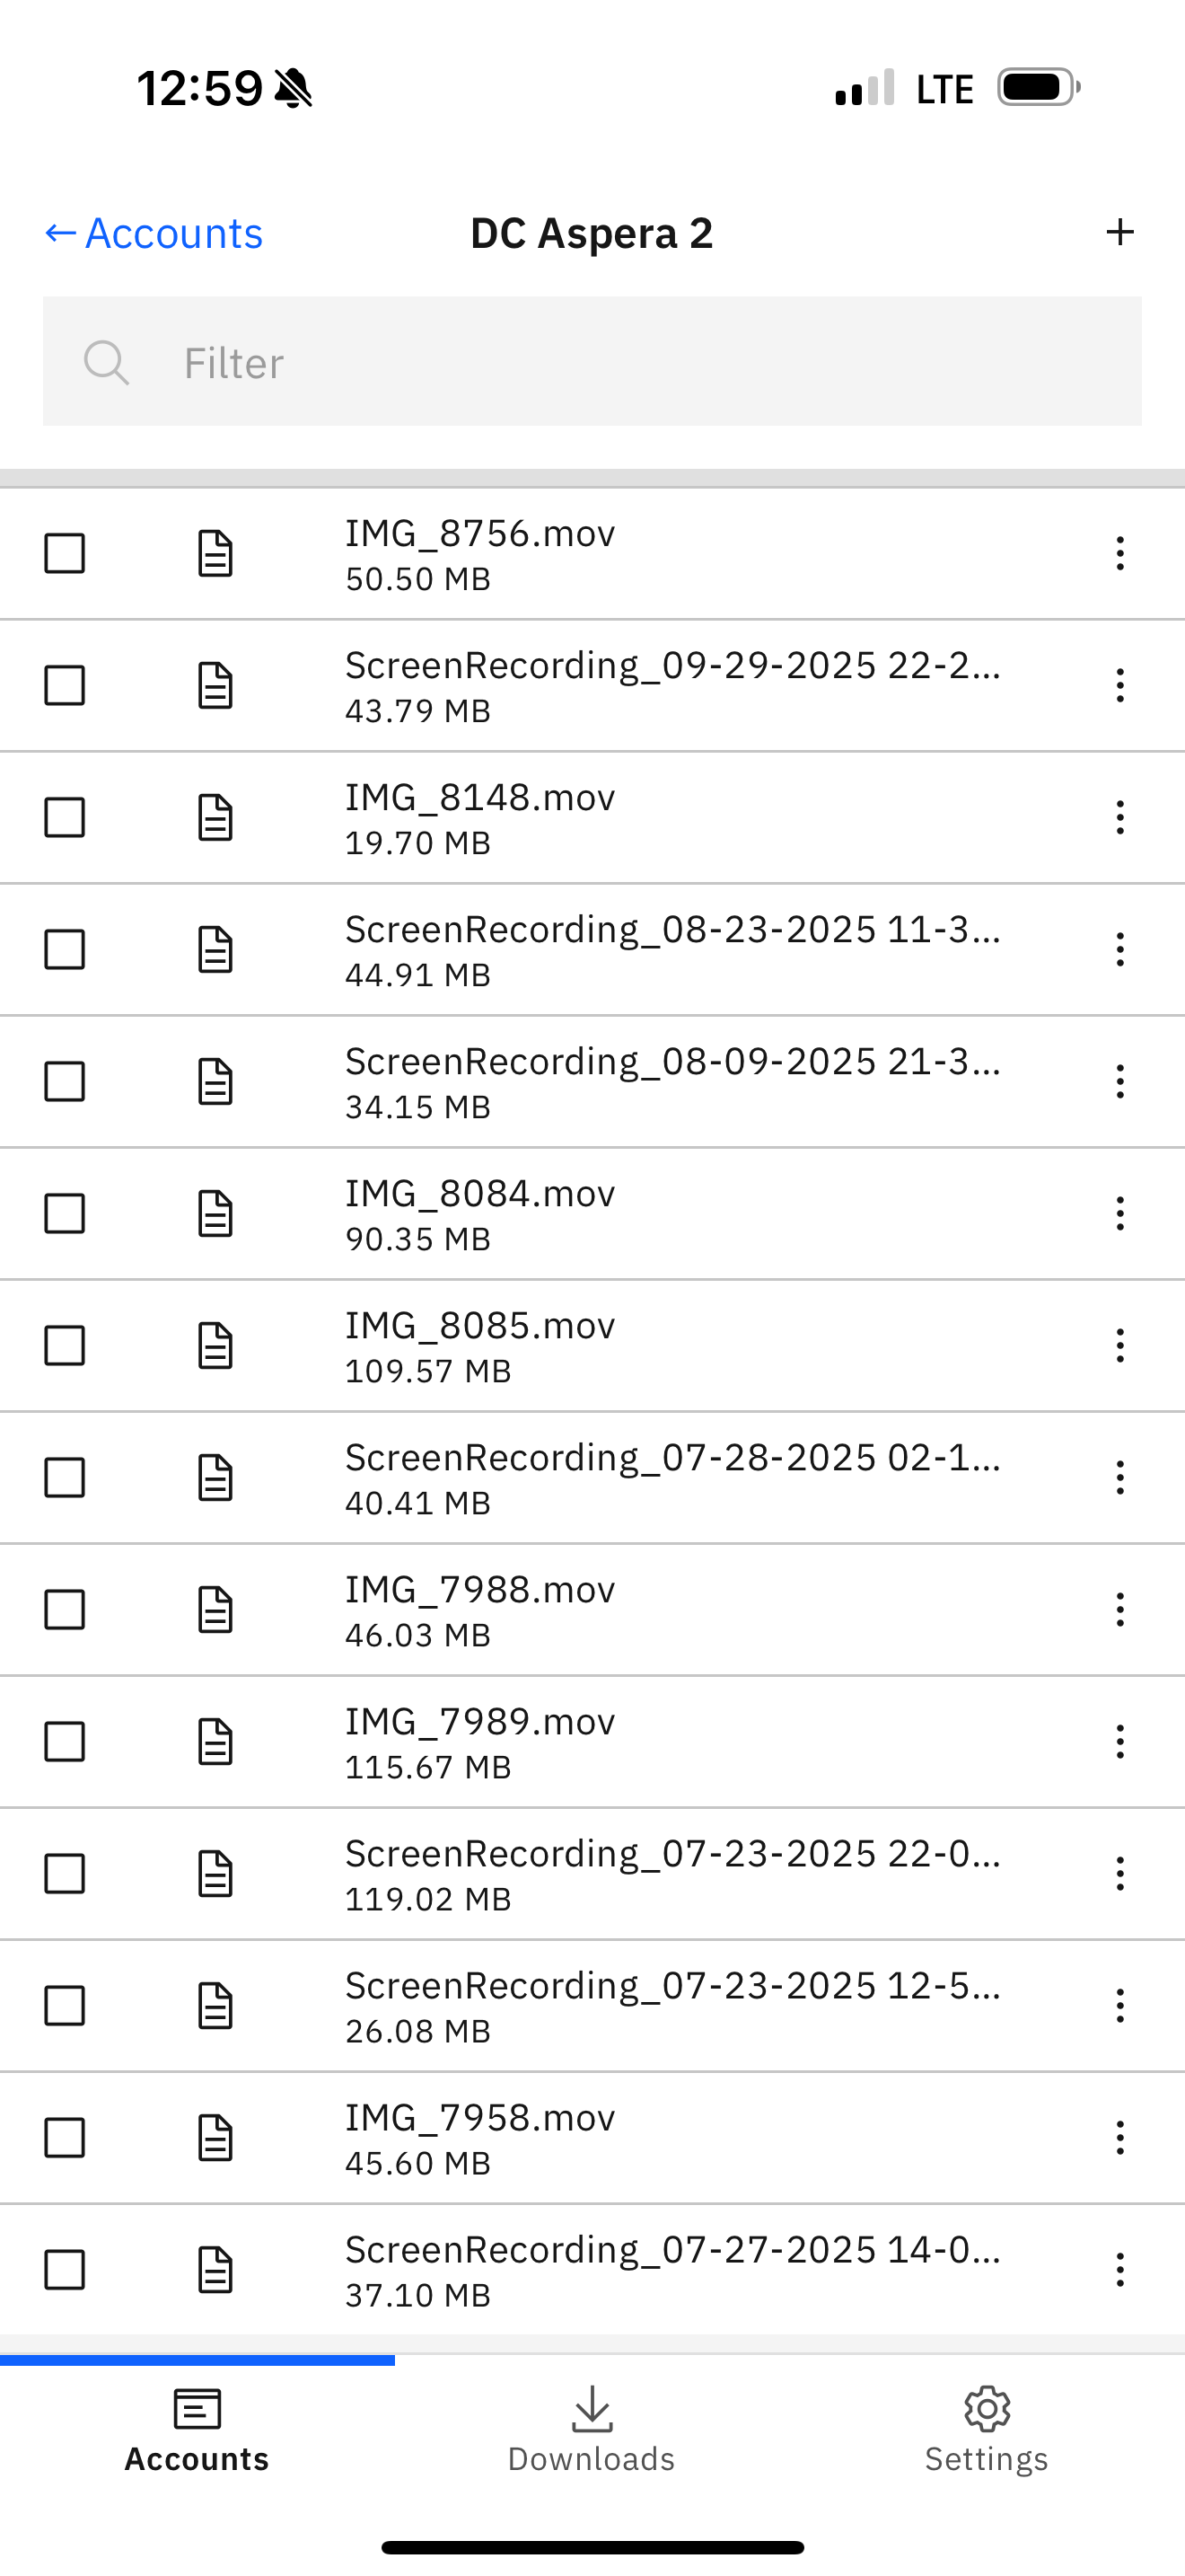The height and width of the screenshot is (2576, 1185).
Task: Switch to the Downloads tab
Action: coord(592,2428)
